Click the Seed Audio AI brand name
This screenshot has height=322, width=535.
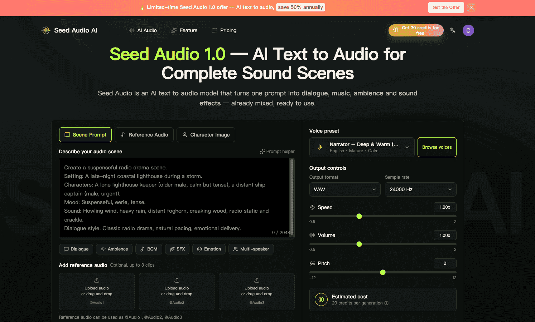76,30
